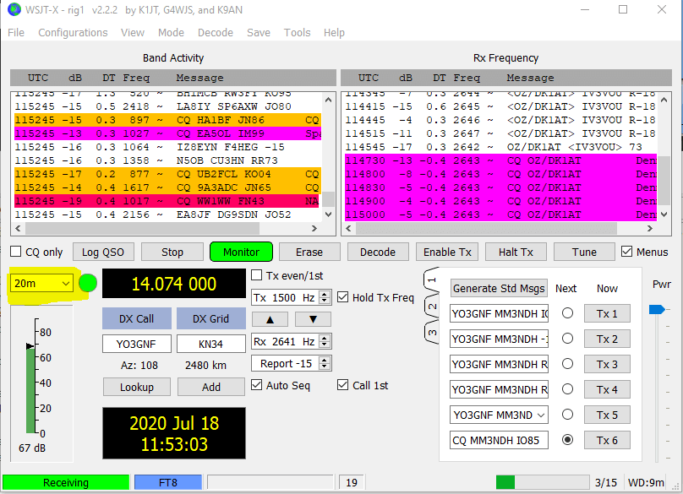Image resolution: width=683 pixels, height=494 pixels.
Task: Open the File menu
Action: (x=16, y=33)
